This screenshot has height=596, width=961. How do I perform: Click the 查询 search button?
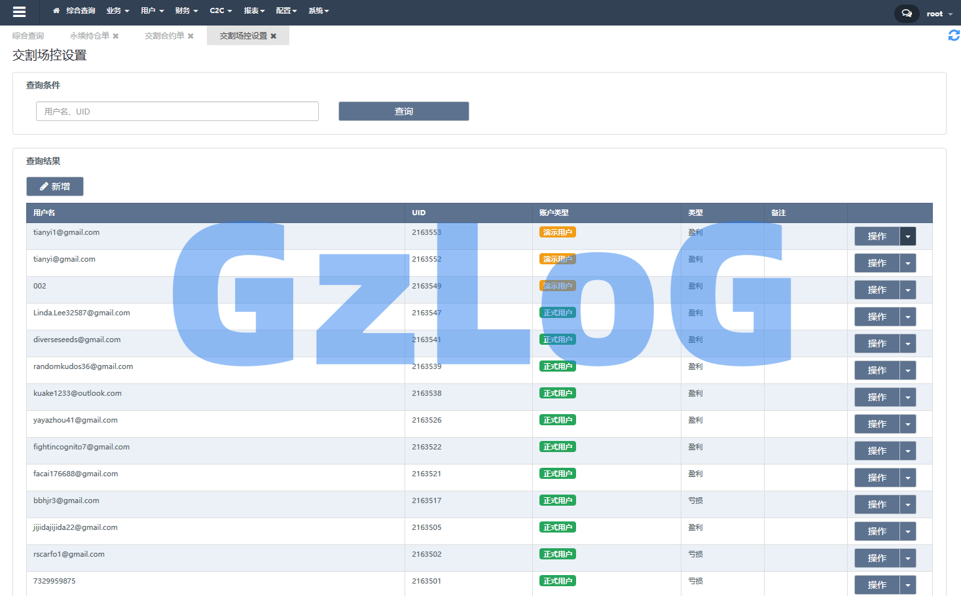click(403, 111)
